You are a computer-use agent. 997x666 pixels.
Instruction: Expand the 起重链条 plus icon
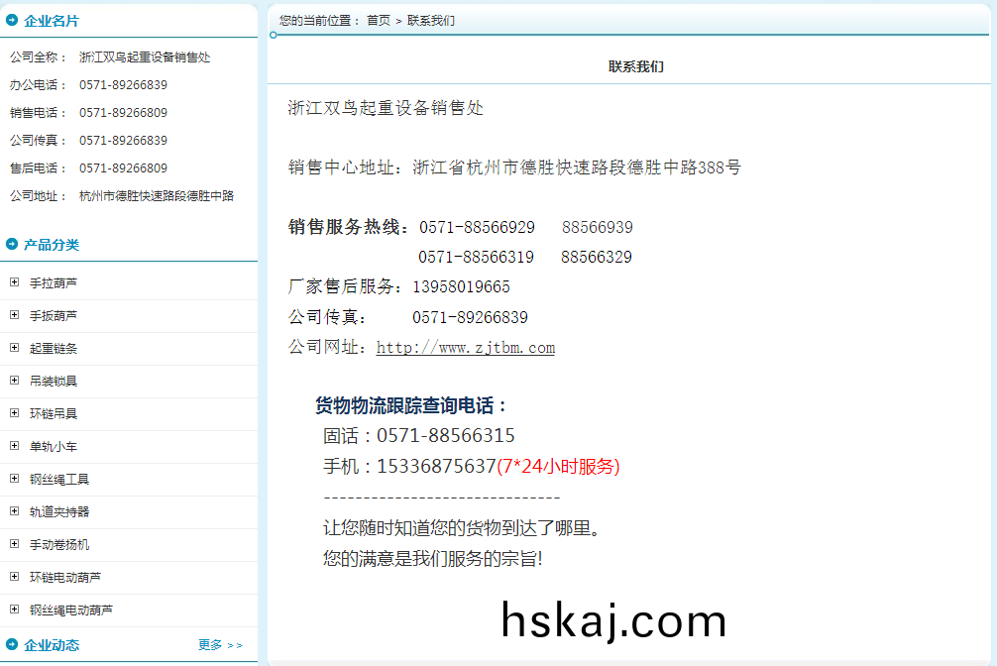coord(14,348)
